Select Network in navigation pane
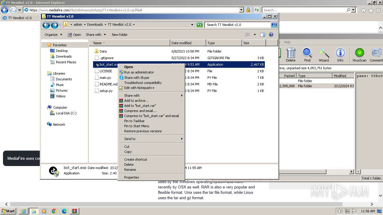Screen dimensions: 383x215 tap(59, 125)
